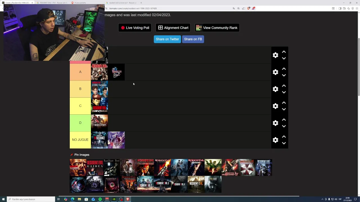The width and height of the screenshot is (360, 202).
Task: Select the Resident Evil Village cover image
Action: (213, 184)
